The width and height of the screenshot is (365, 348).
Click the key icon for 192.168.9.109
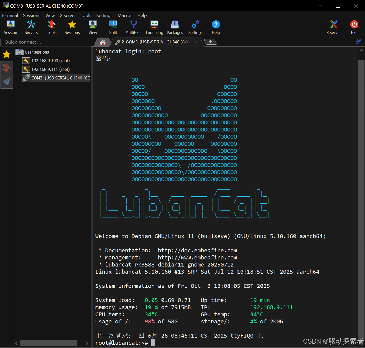click(26, 61)
